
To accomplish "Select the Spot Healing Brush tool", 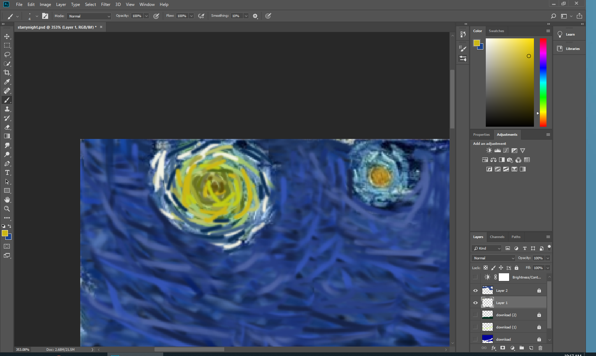I will [7, 91].
